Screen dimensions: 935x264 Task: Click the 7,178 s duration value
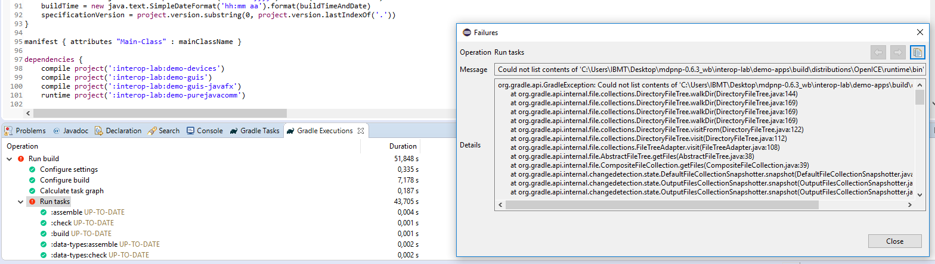(408, 180)
